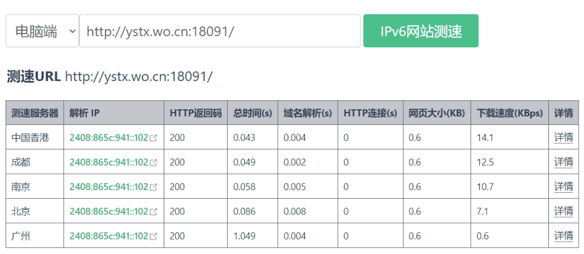
Task: Open external link icon in 南京 row
Action: [x=153, y=187]
